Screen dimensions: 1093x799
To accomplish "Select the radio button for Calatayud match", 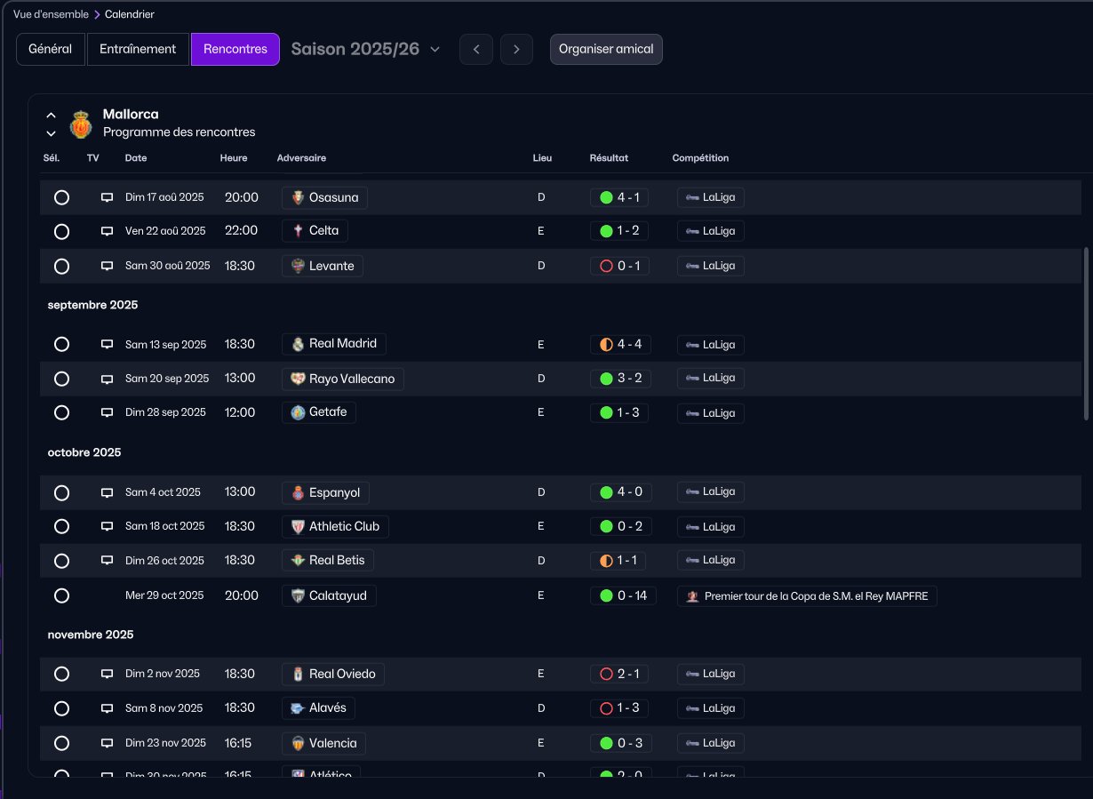I will [61, 595].
